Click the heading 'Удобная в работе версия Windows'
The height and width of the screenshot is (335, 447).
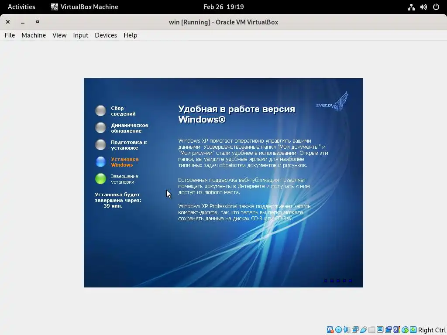click(x=237, y=114)
